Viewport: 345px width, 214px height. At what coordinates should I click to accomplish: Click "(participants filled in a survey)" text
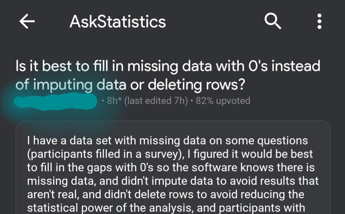(103, 154)
